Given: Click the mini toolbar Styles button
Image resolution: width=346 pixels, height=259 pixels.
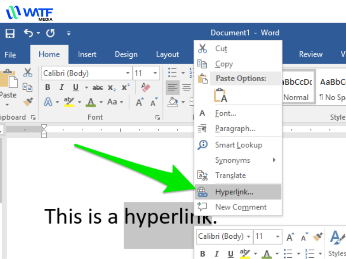Looking at the screenshot, I should click(x=336, y=243).
